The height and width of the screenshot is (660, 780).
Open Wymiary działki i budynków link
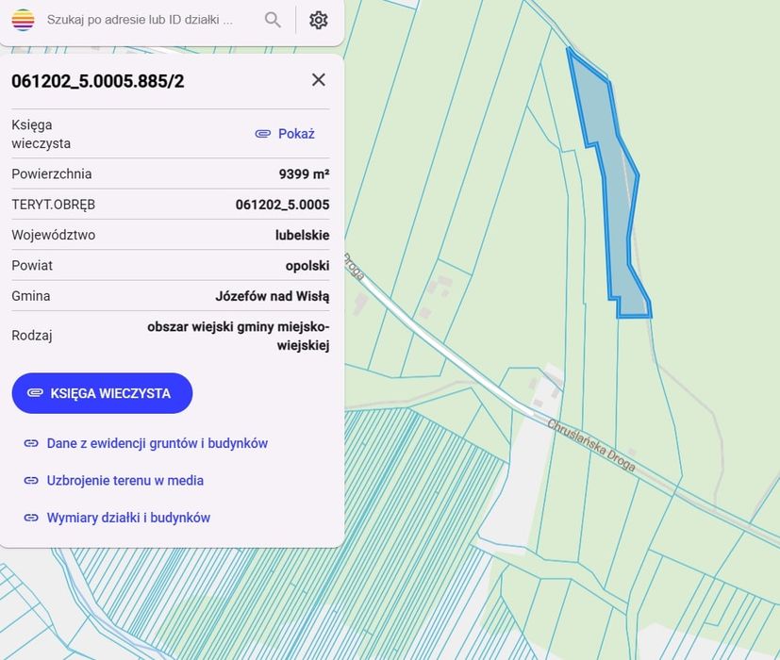pyautogui.click(x=128, y=518)
